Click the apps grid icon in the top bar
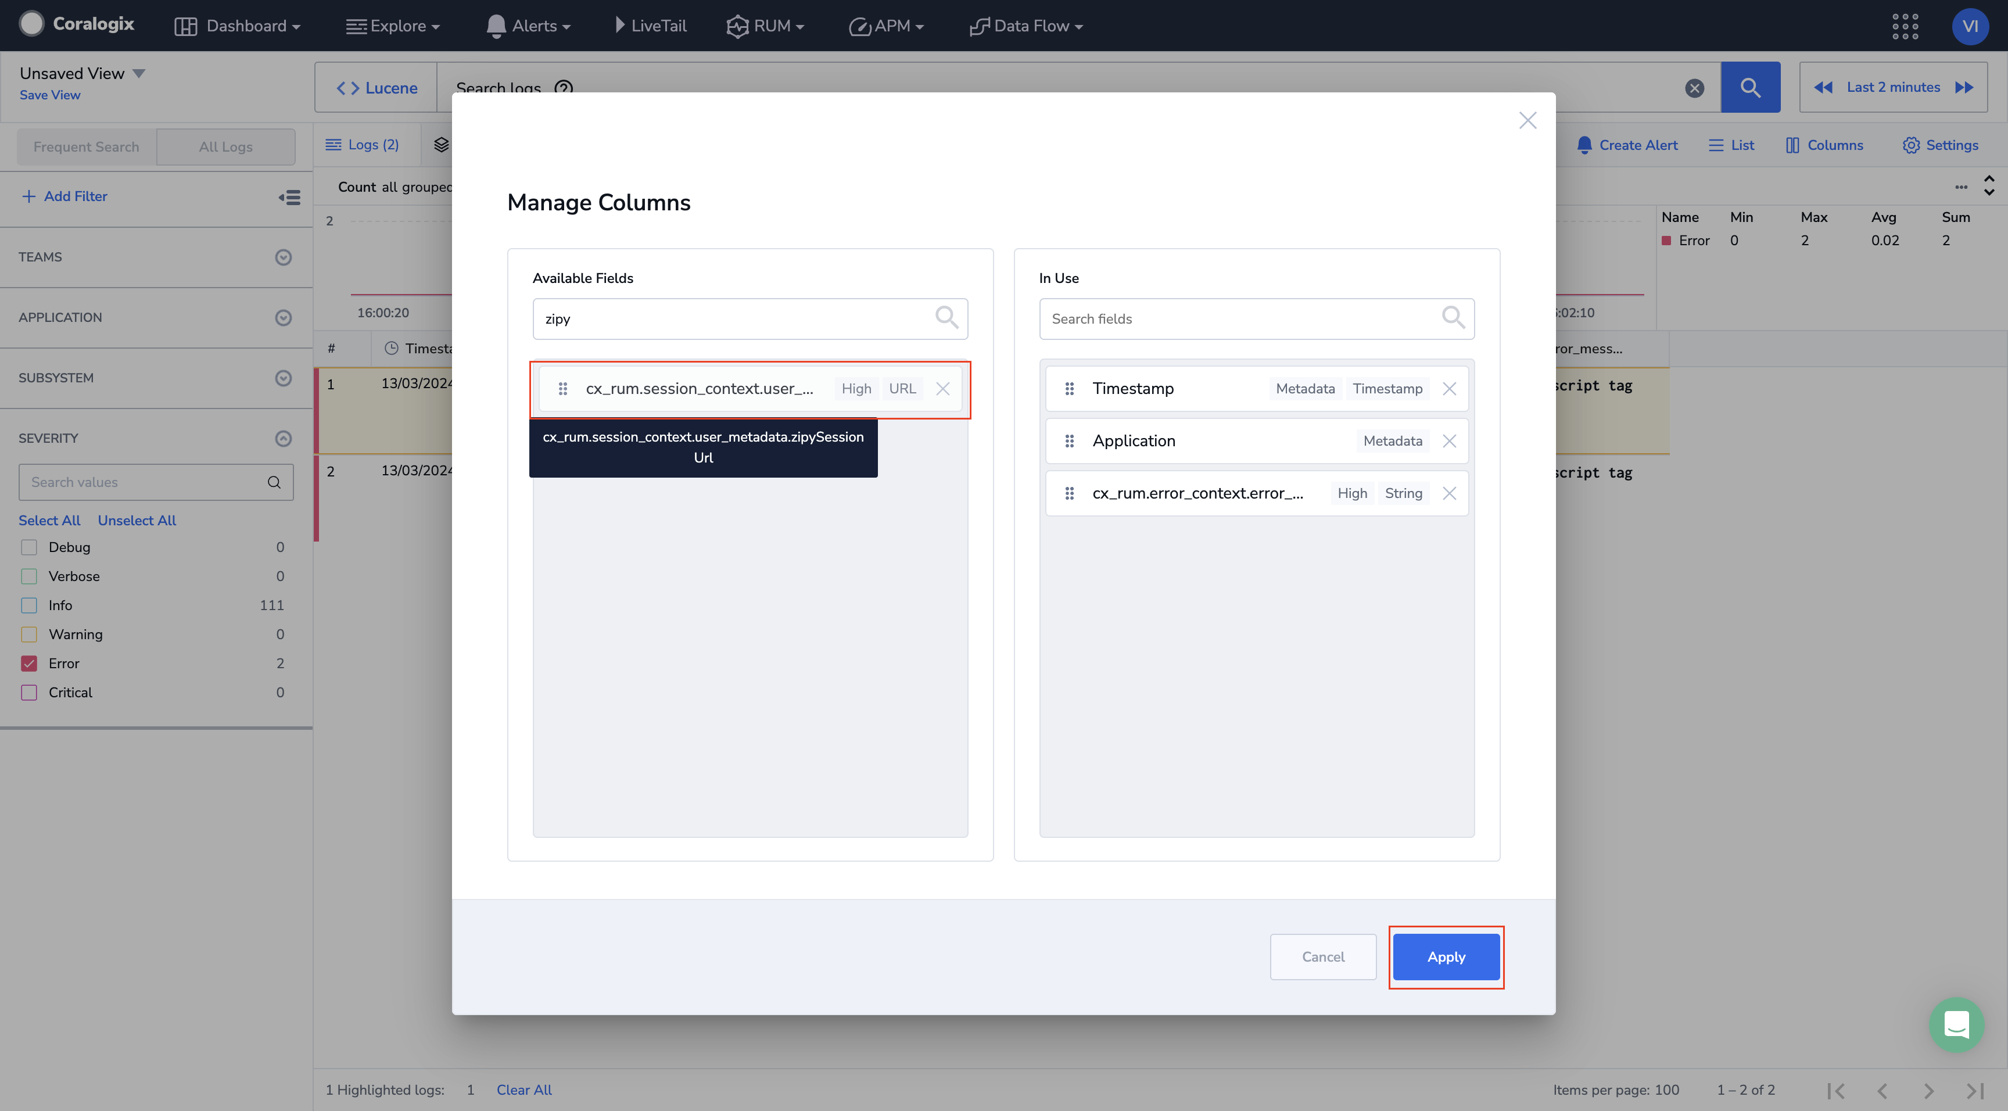Viewport: 2008px width, 1111px height. [1905, 26]
